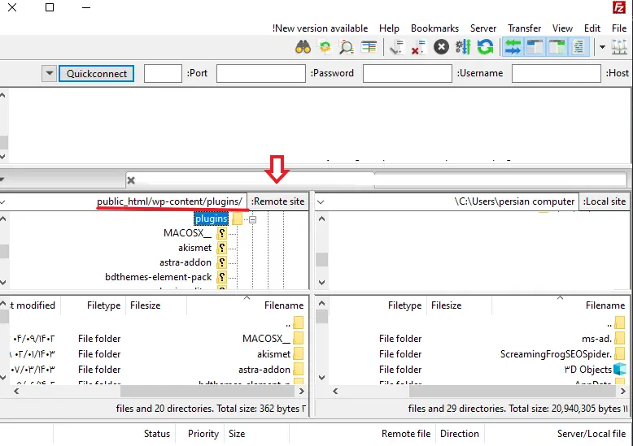The width and height of the screenshot is (633, 446).
Task: Focus the Password input field
Action: (x=261, y=74)
